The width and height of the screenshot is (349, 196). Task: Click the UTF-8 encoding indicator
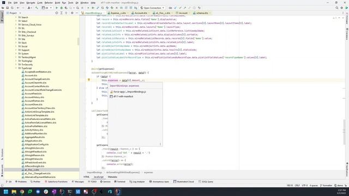305,185
